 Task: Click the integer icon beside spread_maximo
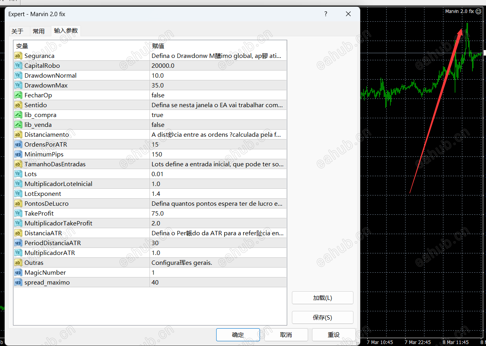18,283
